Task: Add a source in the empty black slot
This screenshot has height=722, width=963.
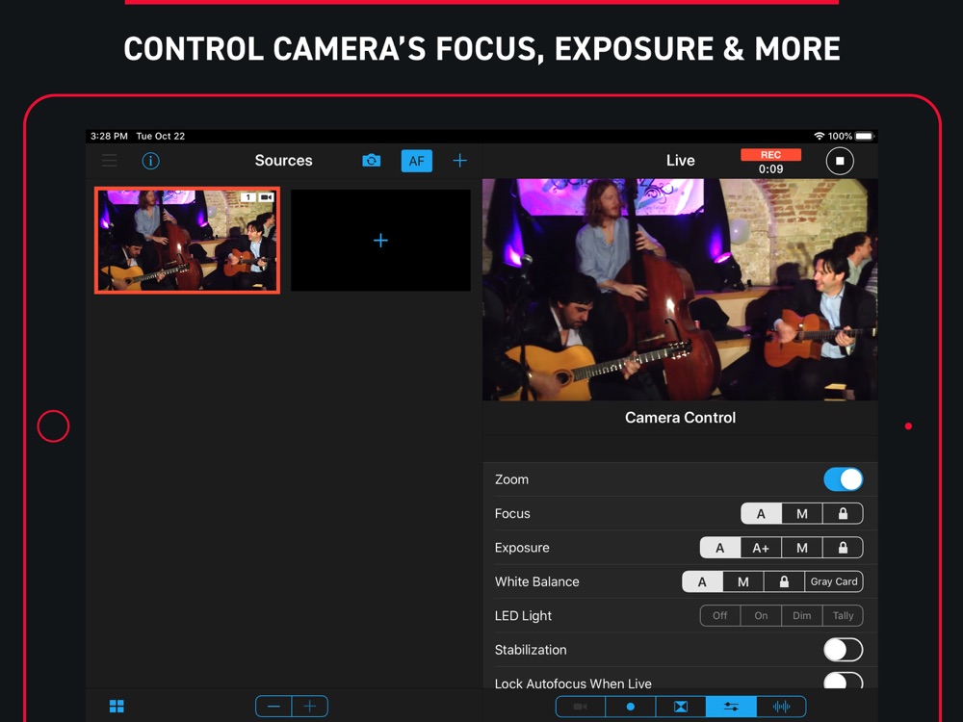Action: 380,240
